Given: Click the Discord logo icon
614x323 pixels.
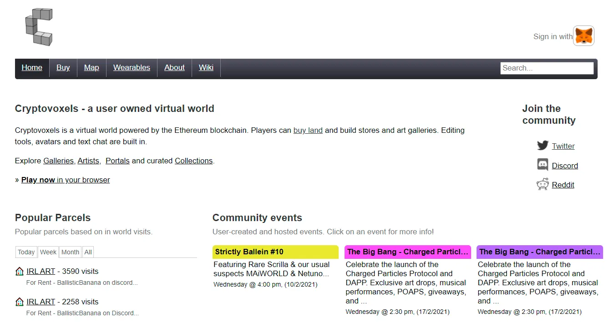Looking at the screenshot, I should pos(543,165).
